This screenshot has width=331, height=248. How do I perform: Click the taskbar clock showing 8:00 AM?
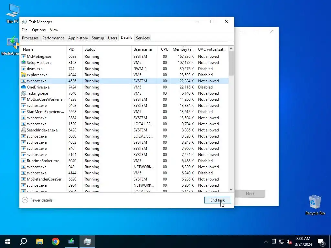pos(303,242)
